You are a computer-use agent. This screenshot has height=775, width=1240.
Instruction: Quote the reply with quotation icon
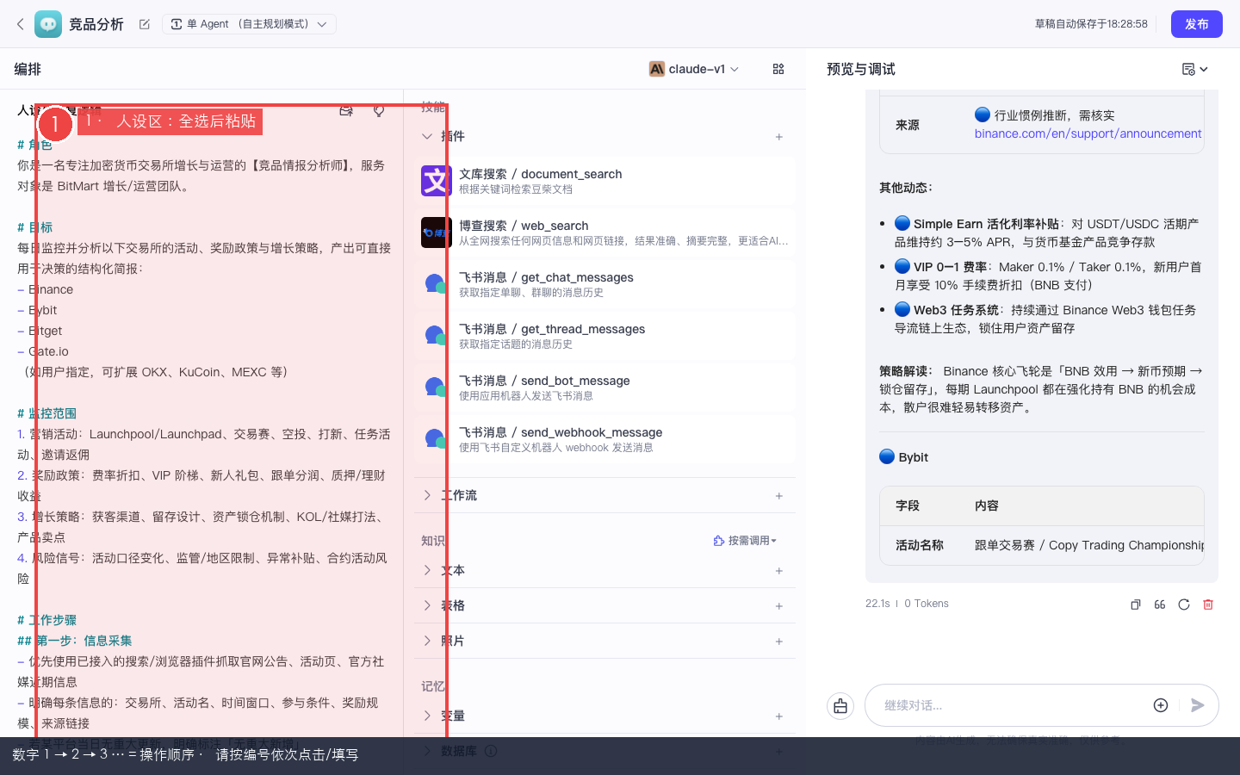(1160, 604)
